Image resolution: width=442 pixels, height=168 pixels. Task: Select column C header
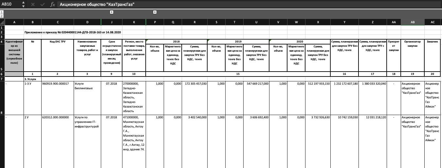point(58,22)
